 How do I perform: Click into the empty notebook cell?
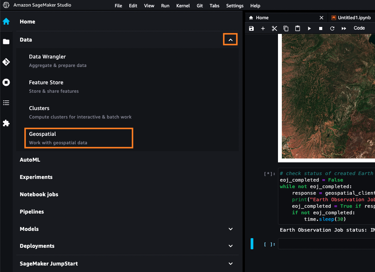click(327, 244)
